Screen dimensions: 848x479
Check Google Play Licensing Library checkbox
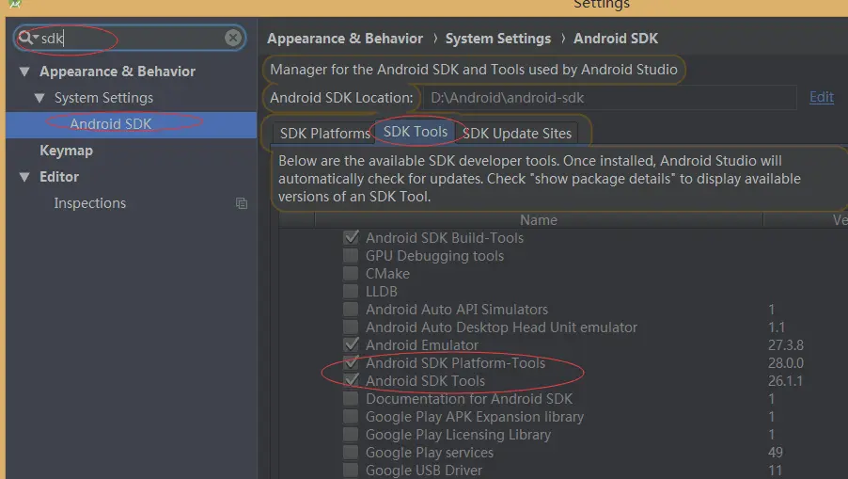point(351,434)
